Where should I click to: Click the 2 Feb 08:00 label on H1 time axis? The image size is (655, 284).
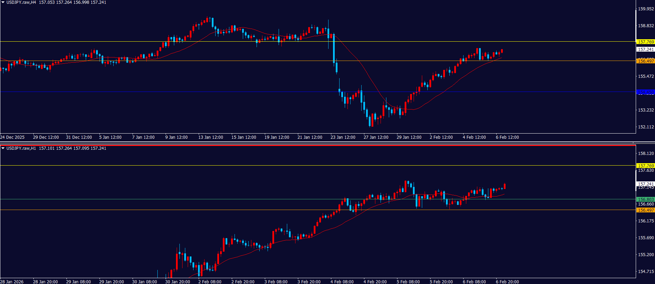tap(210, 282)
